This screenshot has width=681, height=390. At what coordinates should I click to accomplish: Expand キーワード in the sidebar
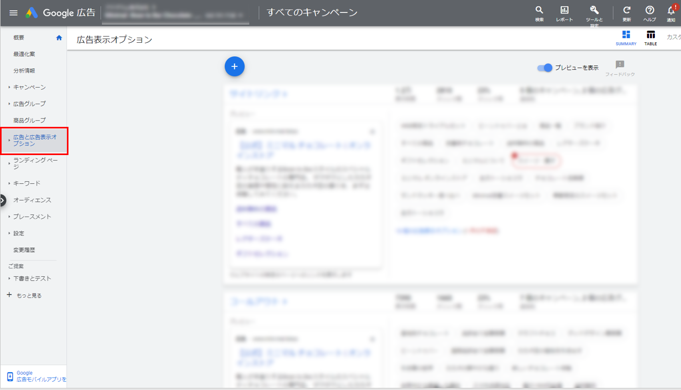point(27,183)
